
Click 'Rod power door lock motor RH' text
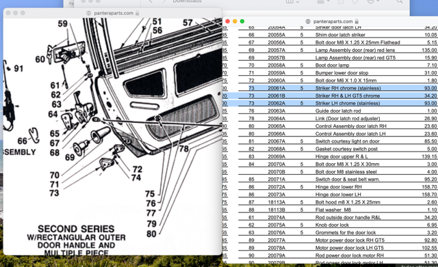point(349,255)
